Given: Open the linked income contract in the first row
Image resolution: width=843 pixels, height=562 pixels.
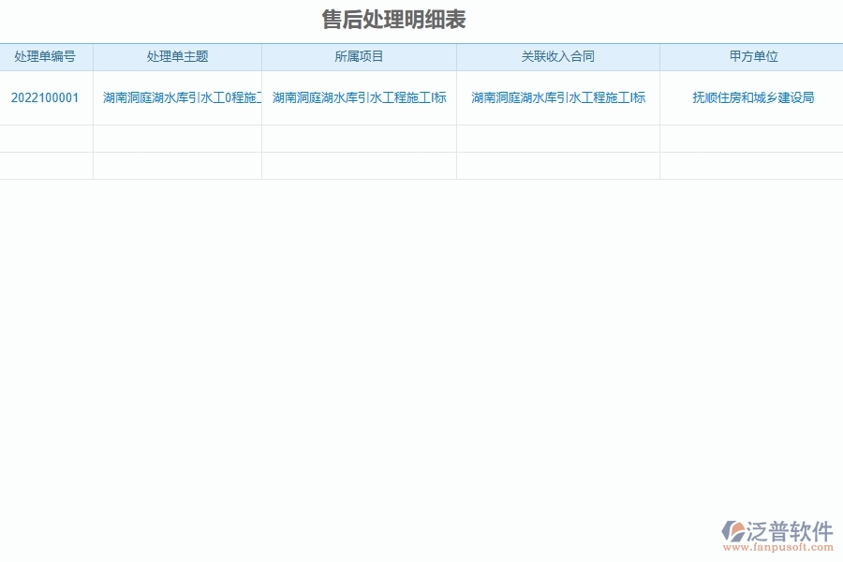Looking at the screenshot, I should pos(557,96).
